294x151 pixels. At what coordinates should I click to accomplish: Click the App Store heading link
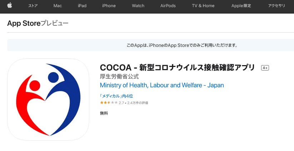click(x=24, y=23)
